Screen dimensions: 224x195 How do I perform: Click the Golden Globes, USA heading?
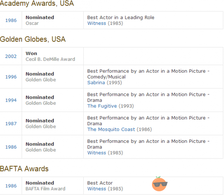pyautogui.click(x=33, y=39)
